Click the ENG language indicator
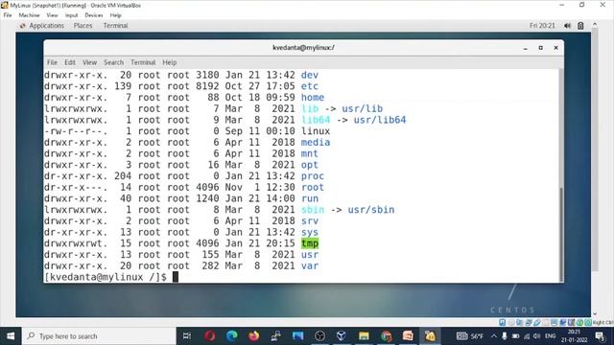 coord(550,336)
